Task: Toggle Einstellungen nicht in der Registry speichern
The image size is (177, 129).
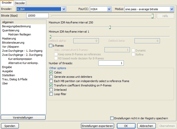Action: point(112,118)
